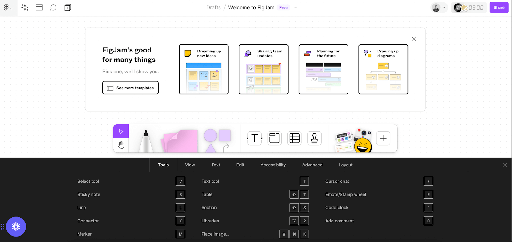Select the Hand tool
The width and height of the screenshot is (512, 242).
pyautogui.click(x=121, y=145)
